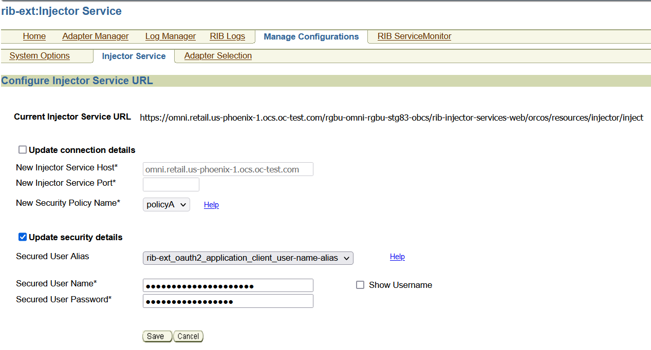Switch to the Adapter Selection tab
Image resolution: width=651 pixels, height=350 pixels.
point(217,55)
